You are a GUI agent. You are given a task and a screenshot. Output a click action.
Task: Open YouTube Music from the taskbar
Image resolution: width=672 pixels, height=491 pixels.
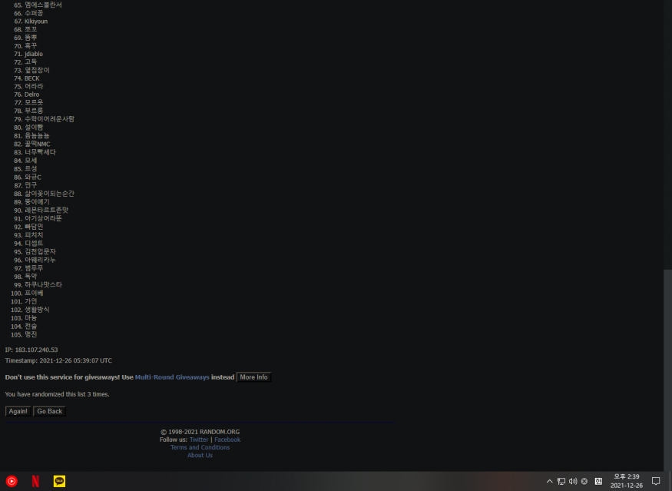(x=12, y=482)
